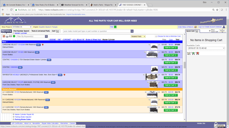
Task: Add Centric 13063009 to cart
Action: point(171,70)
